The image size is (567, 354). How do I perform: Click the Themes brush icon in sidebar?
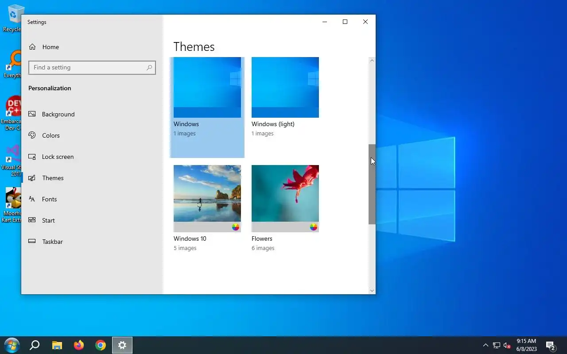click(32, 178)
